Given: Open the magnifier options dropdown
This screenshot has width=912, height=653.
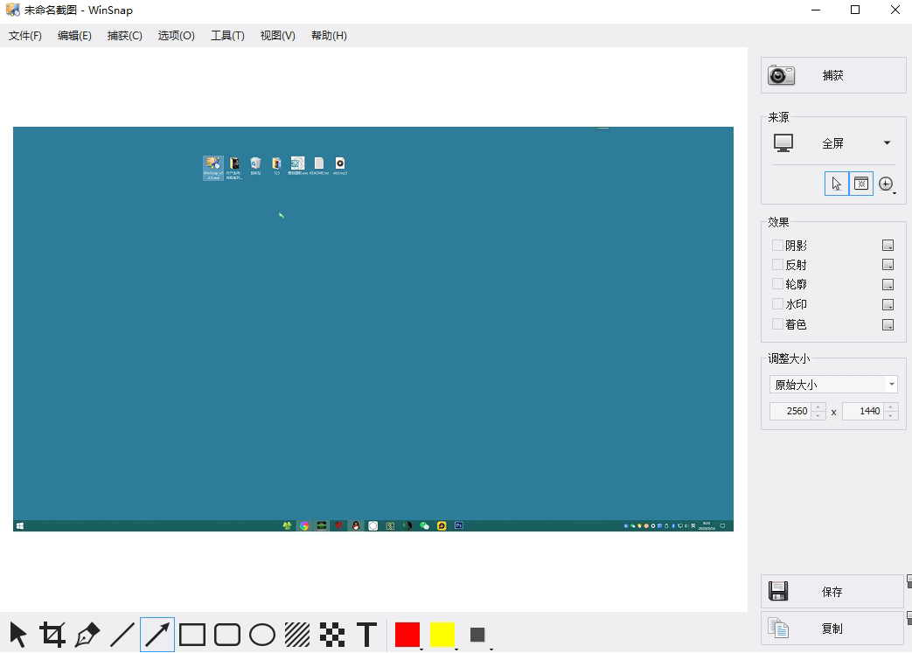Looking at the screenshot, I should (x=887, y=184).
